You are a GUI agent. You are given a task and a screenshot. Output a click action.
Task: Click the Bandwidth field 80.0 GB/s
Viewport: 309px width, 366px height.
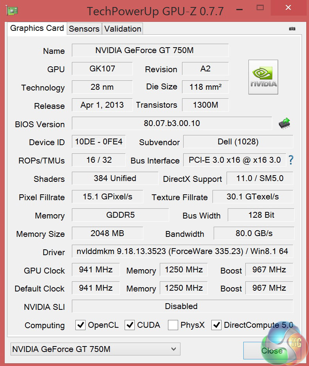[254, 233]
